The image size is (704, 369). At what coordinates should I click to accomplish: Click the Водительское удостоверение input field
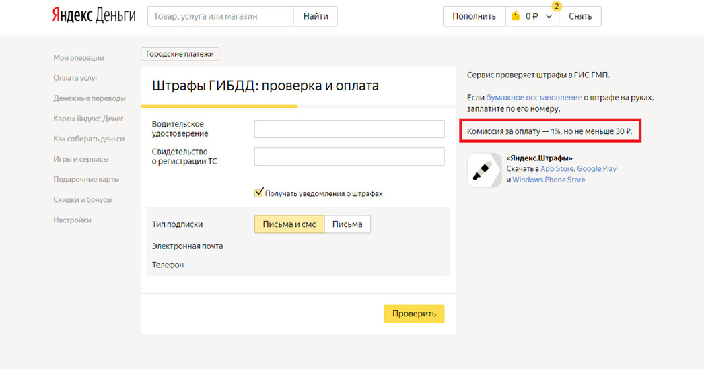coord(349,129)
